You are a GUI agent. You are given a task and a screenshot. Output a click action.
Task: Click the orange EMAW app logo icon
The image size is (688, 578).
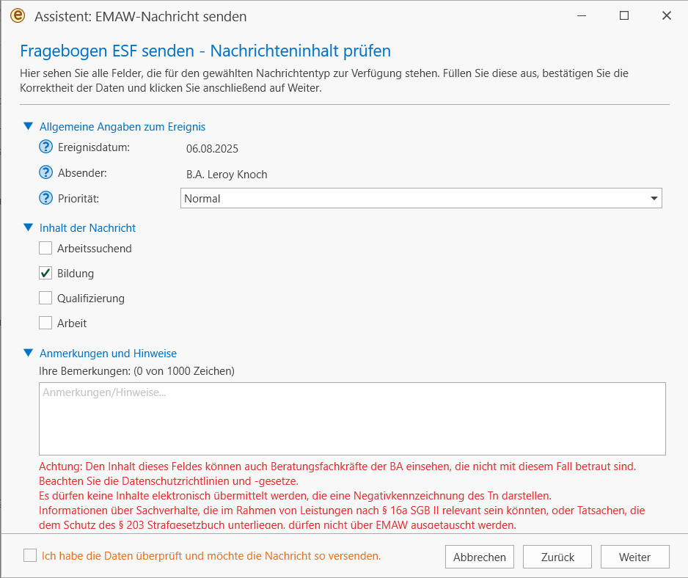pos(18,16)
